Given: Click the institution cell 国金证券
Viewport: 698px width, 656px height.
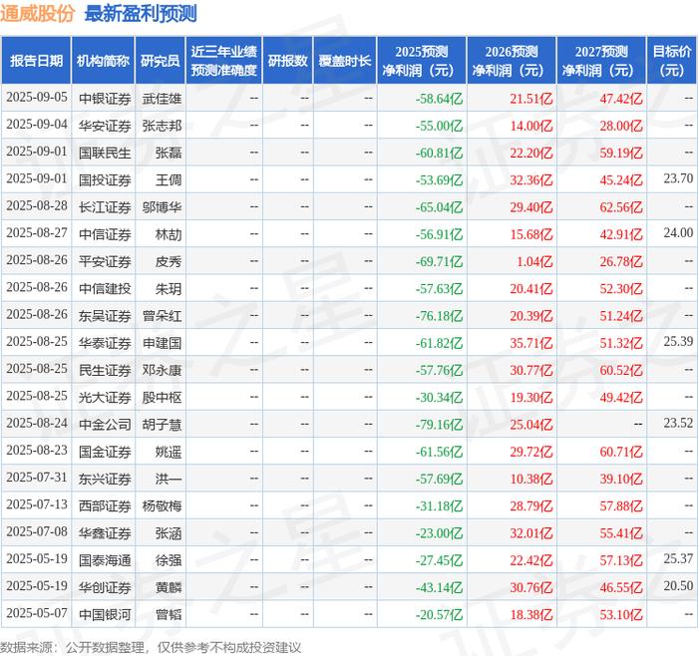Looking at the screenshot, I should [105, 452].
